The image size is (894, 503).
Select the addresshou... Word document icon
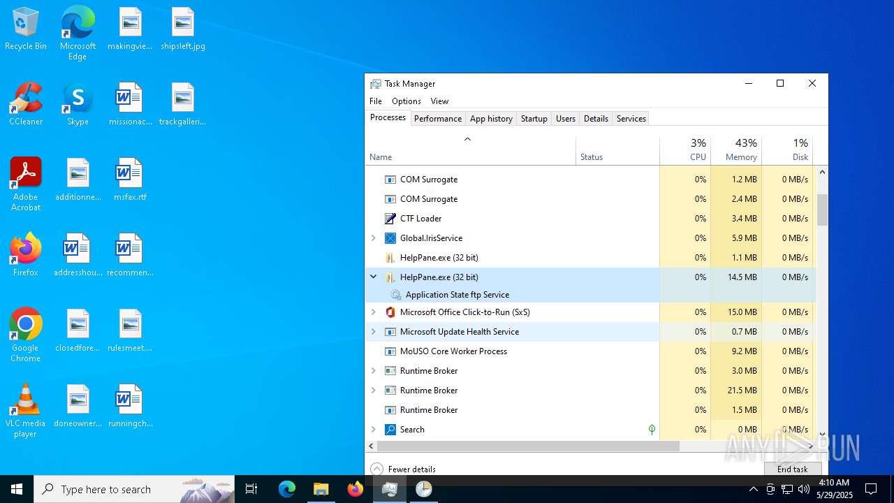point(78,255)
